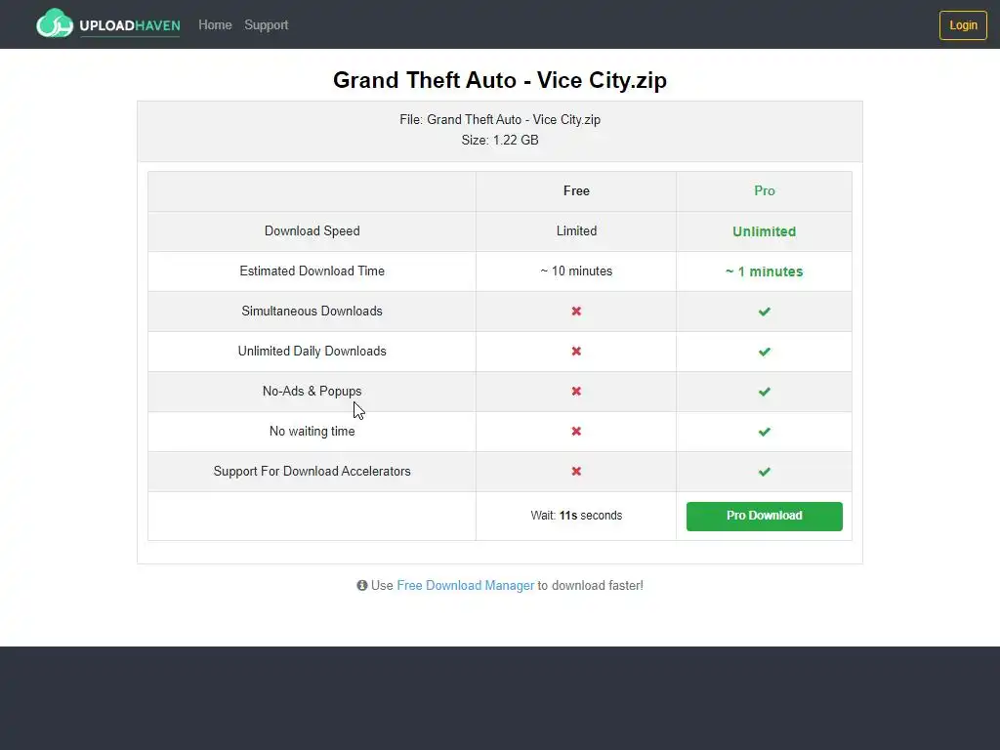
Task: Click the UploadHaven cloud logo icon
Action: click(55, 23)
